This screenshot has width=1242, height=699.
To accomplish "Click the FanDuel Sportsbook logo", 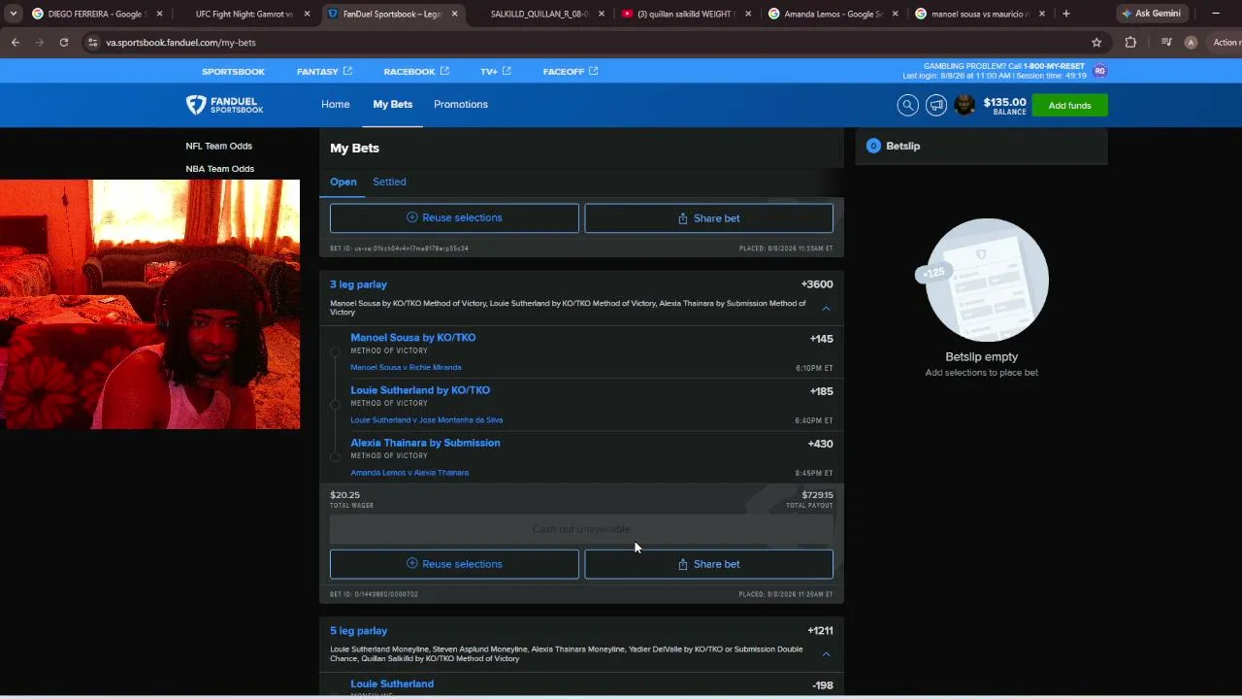I will 225,105.
